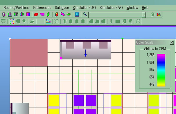Image resolution: width=176 pixels, height=114 pixels.
Task: Open the Simulation (UF) menu
Action: [84, 8]
